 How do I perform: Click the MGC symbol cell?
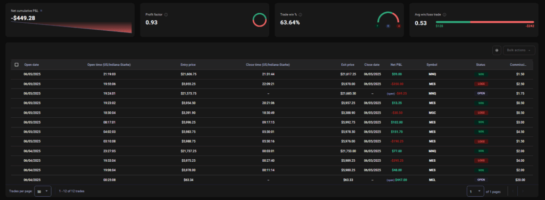(x=432, y=112)
